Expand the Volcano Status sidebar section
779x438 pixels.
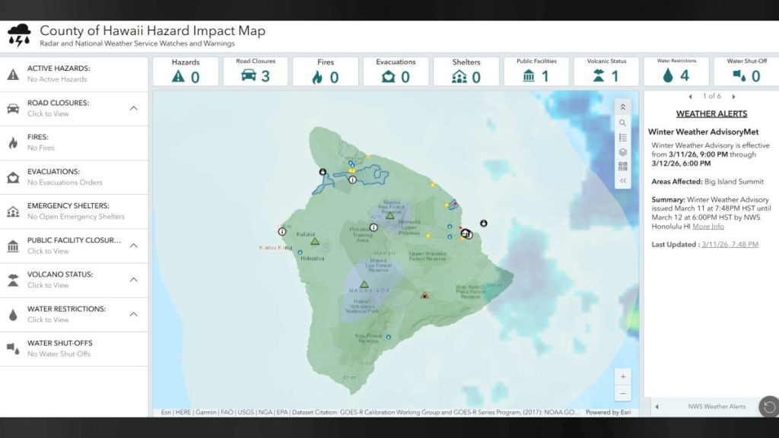[x=133, y=280]
